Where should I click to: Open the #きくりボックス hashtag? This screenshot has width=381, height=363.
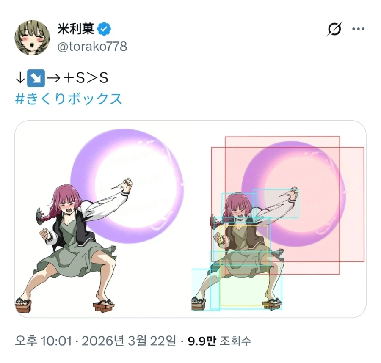[69, 99]
